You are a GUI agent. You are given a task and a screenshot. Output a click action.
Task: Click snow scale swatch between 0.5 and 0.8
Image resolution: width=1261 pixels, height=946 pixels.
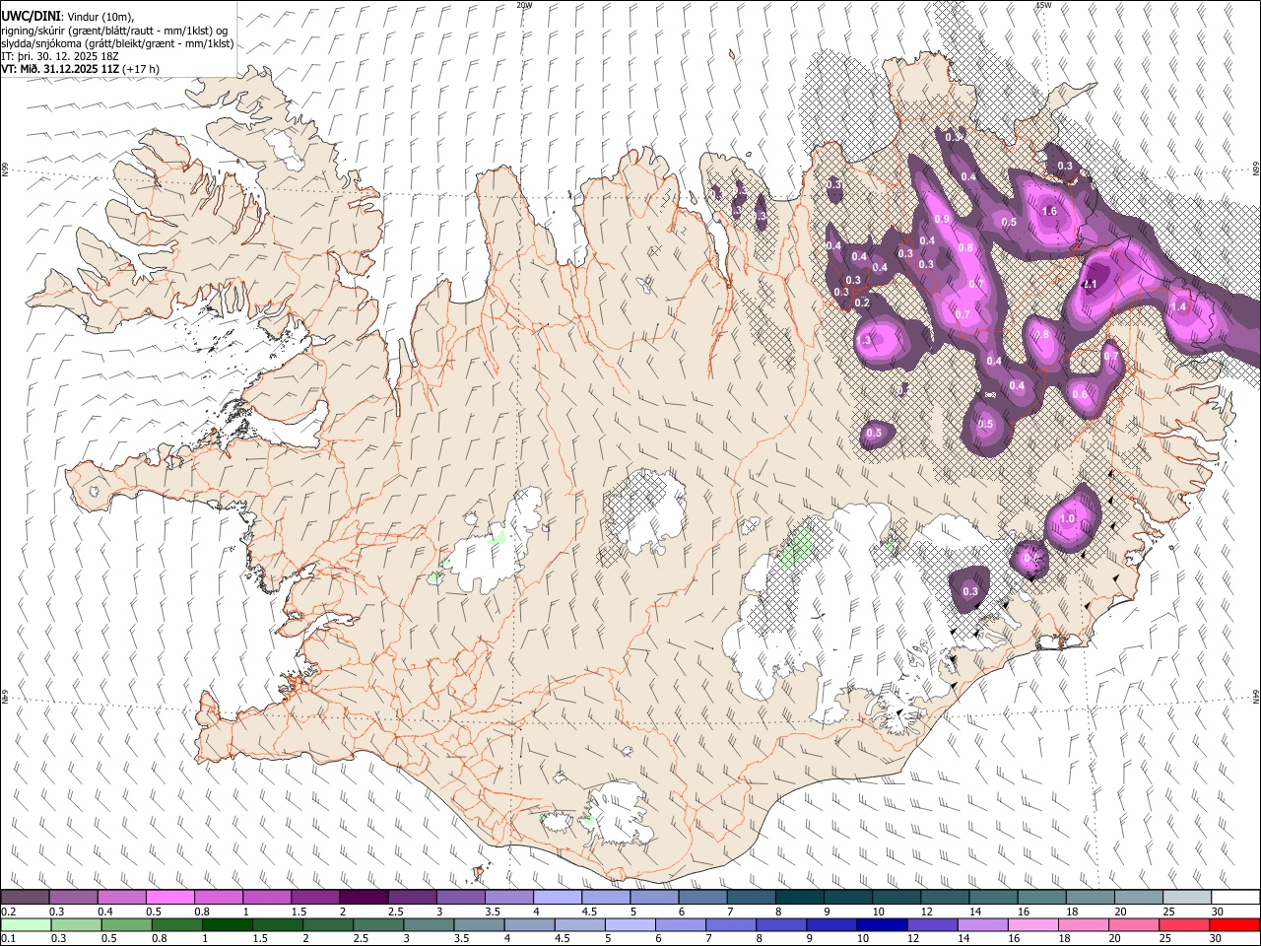pos(169,898)
